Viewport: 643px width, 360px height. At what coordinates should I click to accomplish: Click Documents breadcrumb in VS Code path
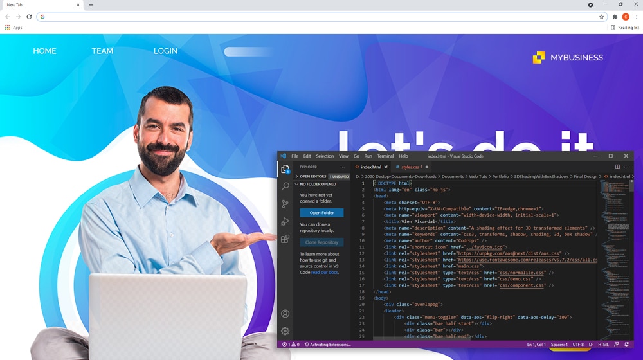(x=452, y=176)
